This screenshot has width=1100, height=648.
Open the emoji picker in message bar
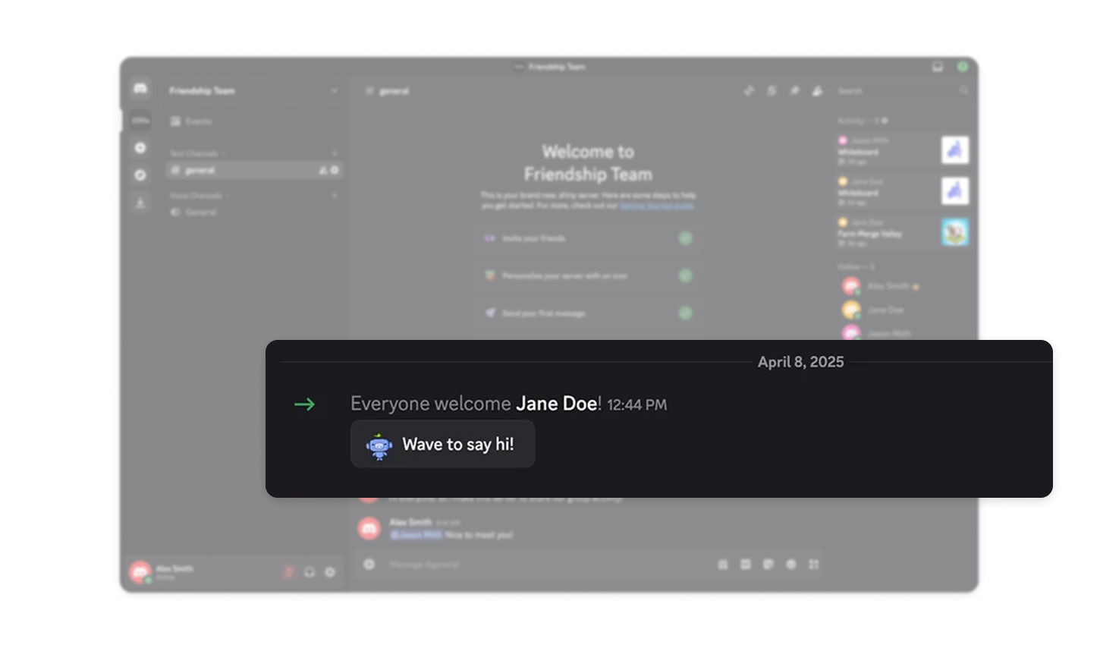(791, 565)
